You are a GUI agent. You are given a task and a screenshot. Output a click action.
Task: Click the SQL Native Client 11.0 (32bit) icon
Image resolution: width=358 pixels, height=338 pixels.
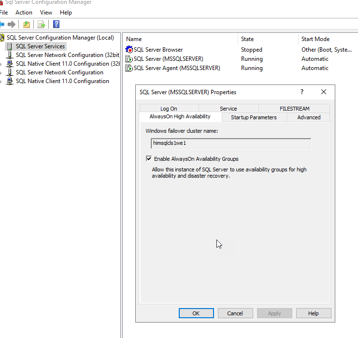coord(10,64)
